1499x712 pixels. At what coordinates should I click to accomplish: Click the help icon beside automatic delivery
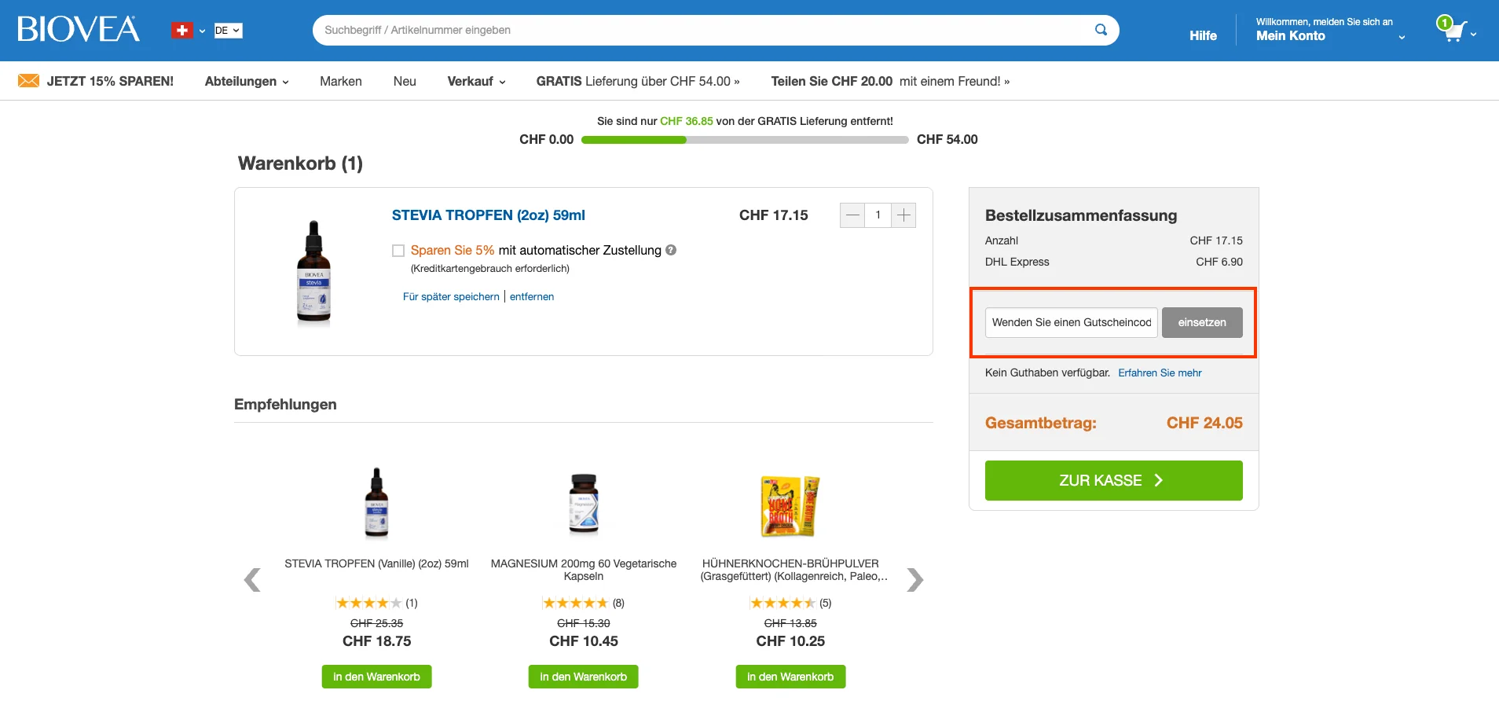coord(671,250)
